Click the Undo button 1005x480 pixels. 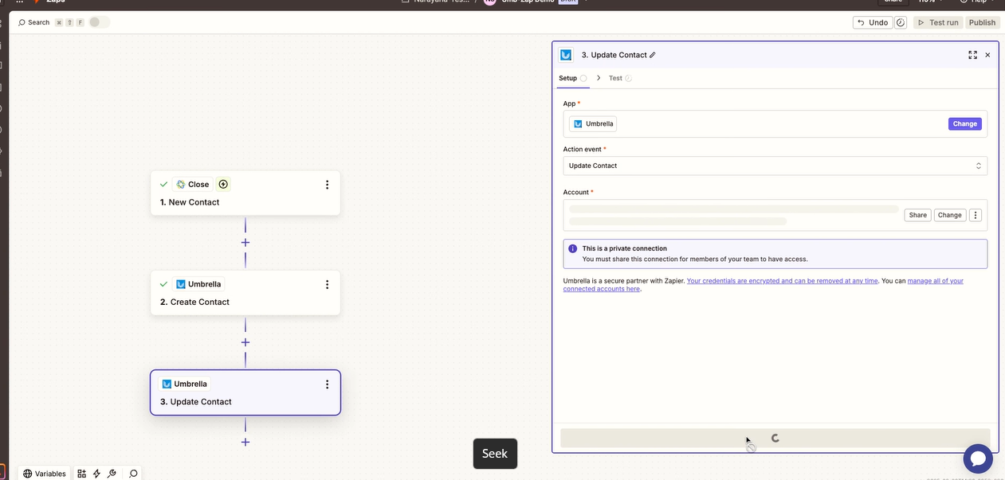pyautogui.click(x=873, y=22)
